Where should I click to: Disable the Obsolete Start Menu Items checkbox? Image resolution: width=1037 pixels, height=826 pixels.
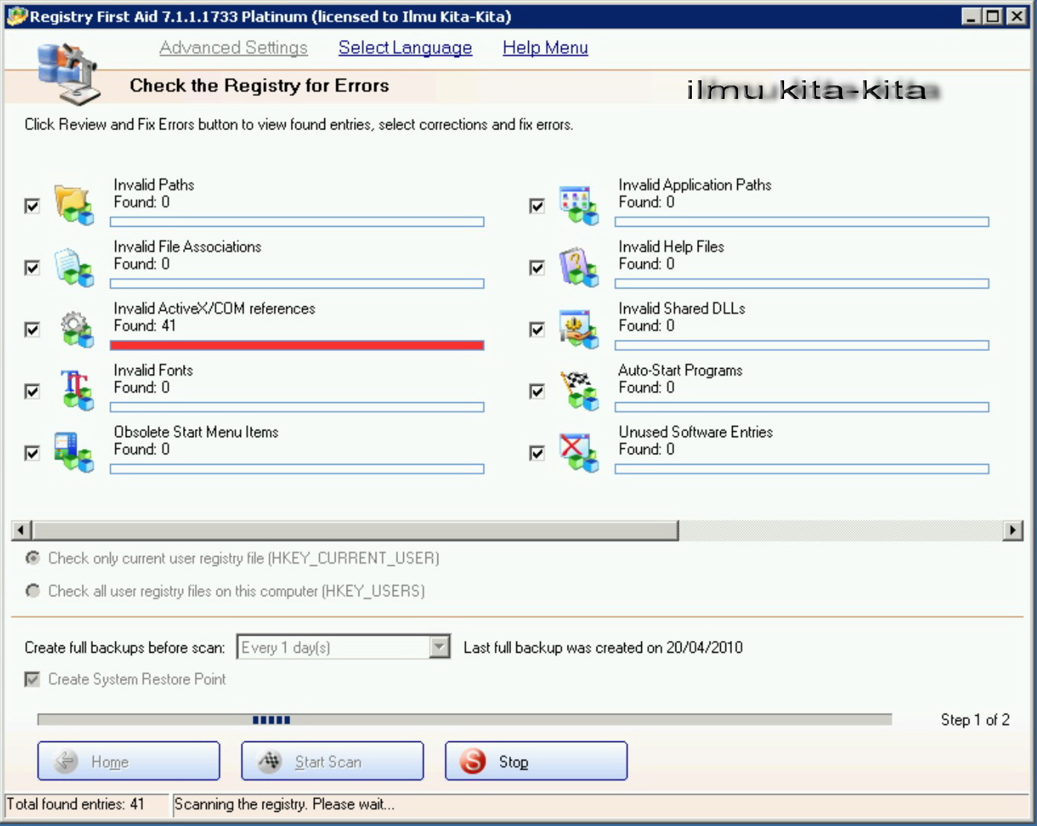coord(32,453)
